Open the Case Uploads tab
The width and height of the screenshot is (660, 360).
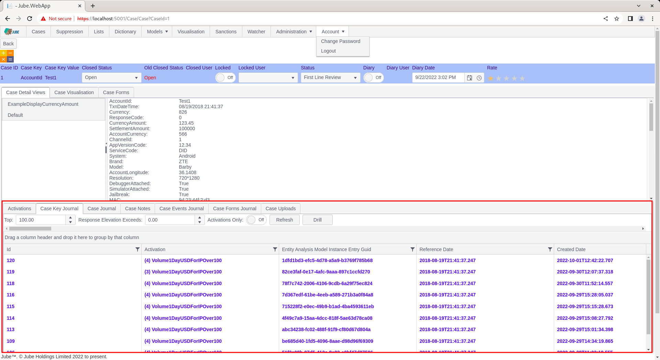(x=280, y=209)
